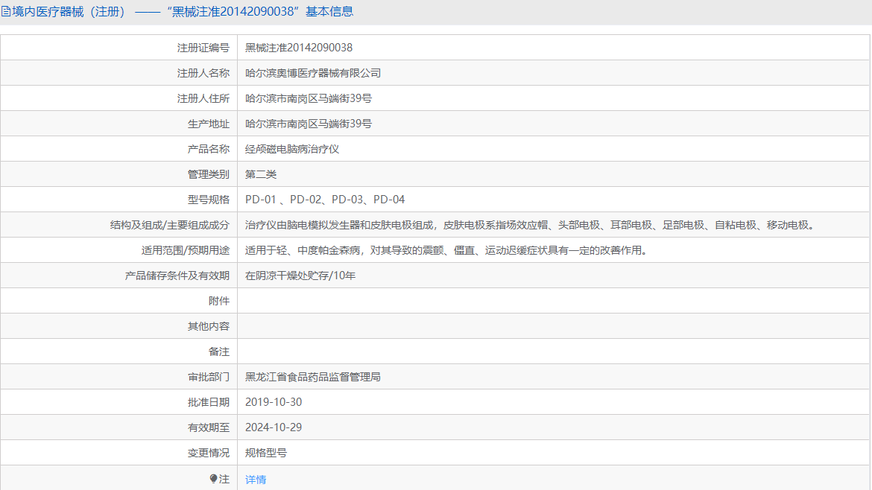Screen dimensions: 872x490
Task: Click the lightbulb icon beside 注
Action: pos(213,479)
